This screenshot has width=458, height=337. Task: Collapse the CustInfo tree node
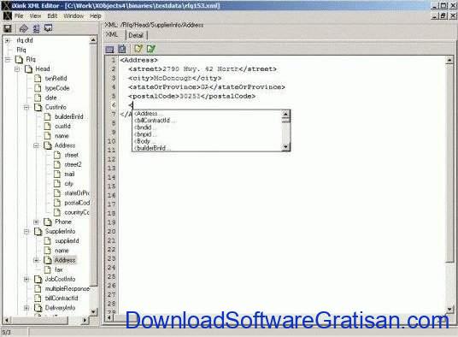tap(26, 107)
